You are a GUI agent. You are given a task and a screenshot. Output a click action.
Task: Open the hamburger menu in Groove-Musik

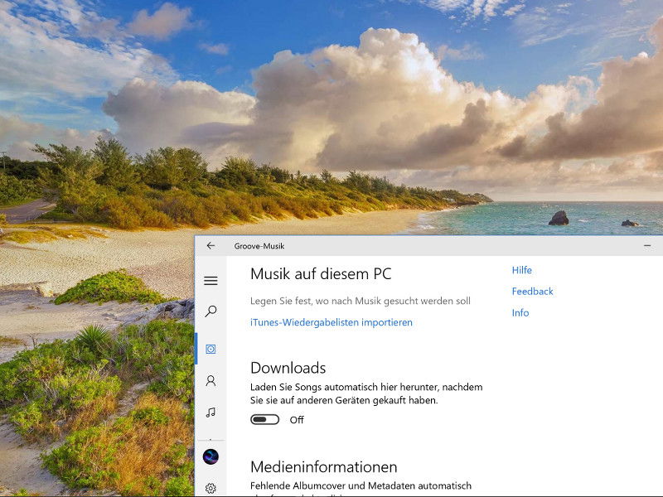[211, 281]
